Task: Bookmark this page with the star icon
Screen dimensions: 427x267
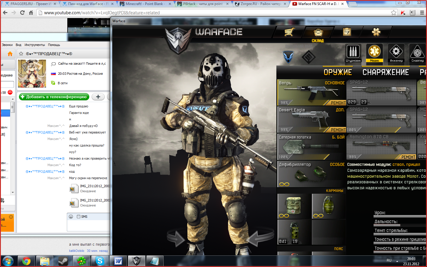Action: (393, 12)
